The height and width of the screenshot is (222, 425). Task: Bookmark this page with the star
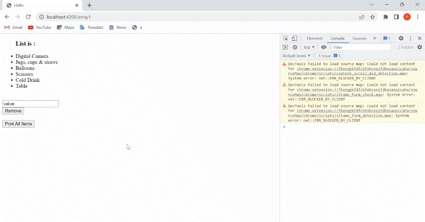pyautogui.click(x=373, y=17)
